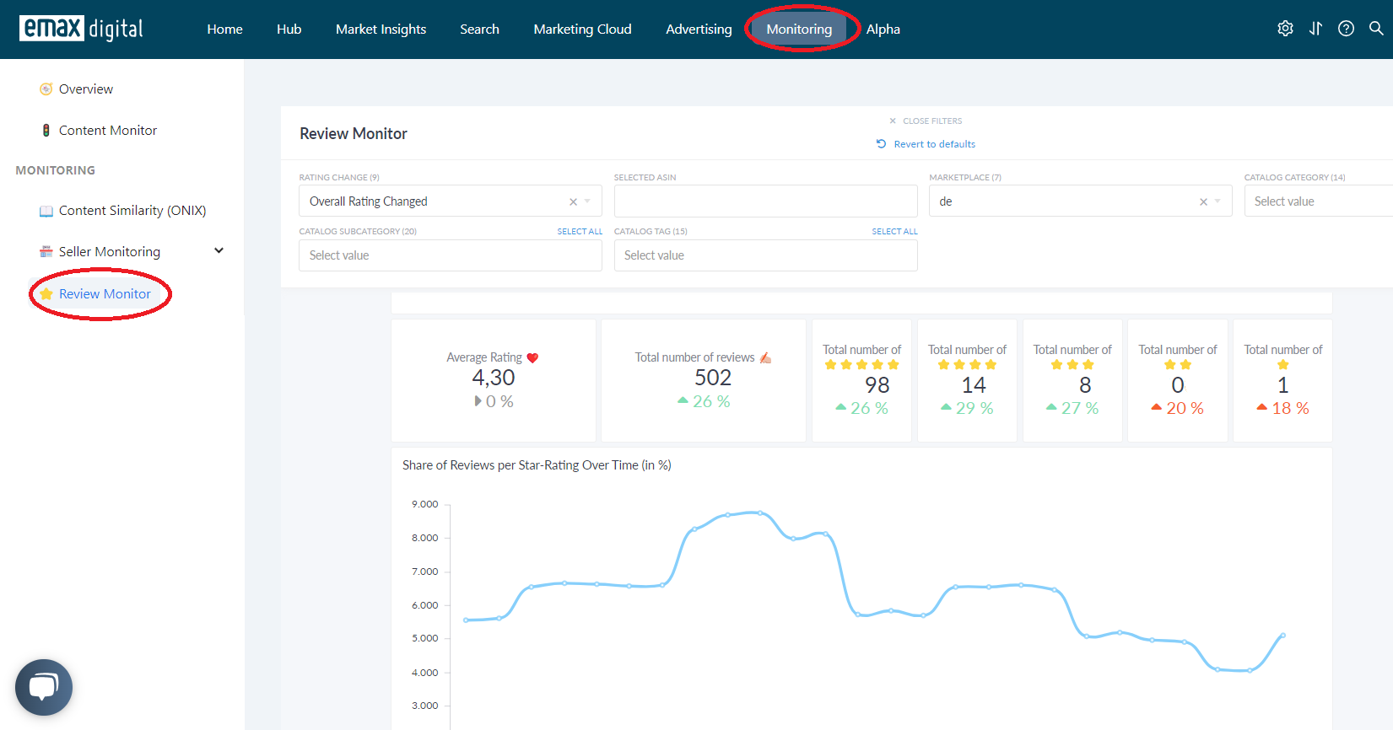The image size is (1393, 730).
Task: Click the sort arrows icon in header
Action: click(x=1315, y=29)
